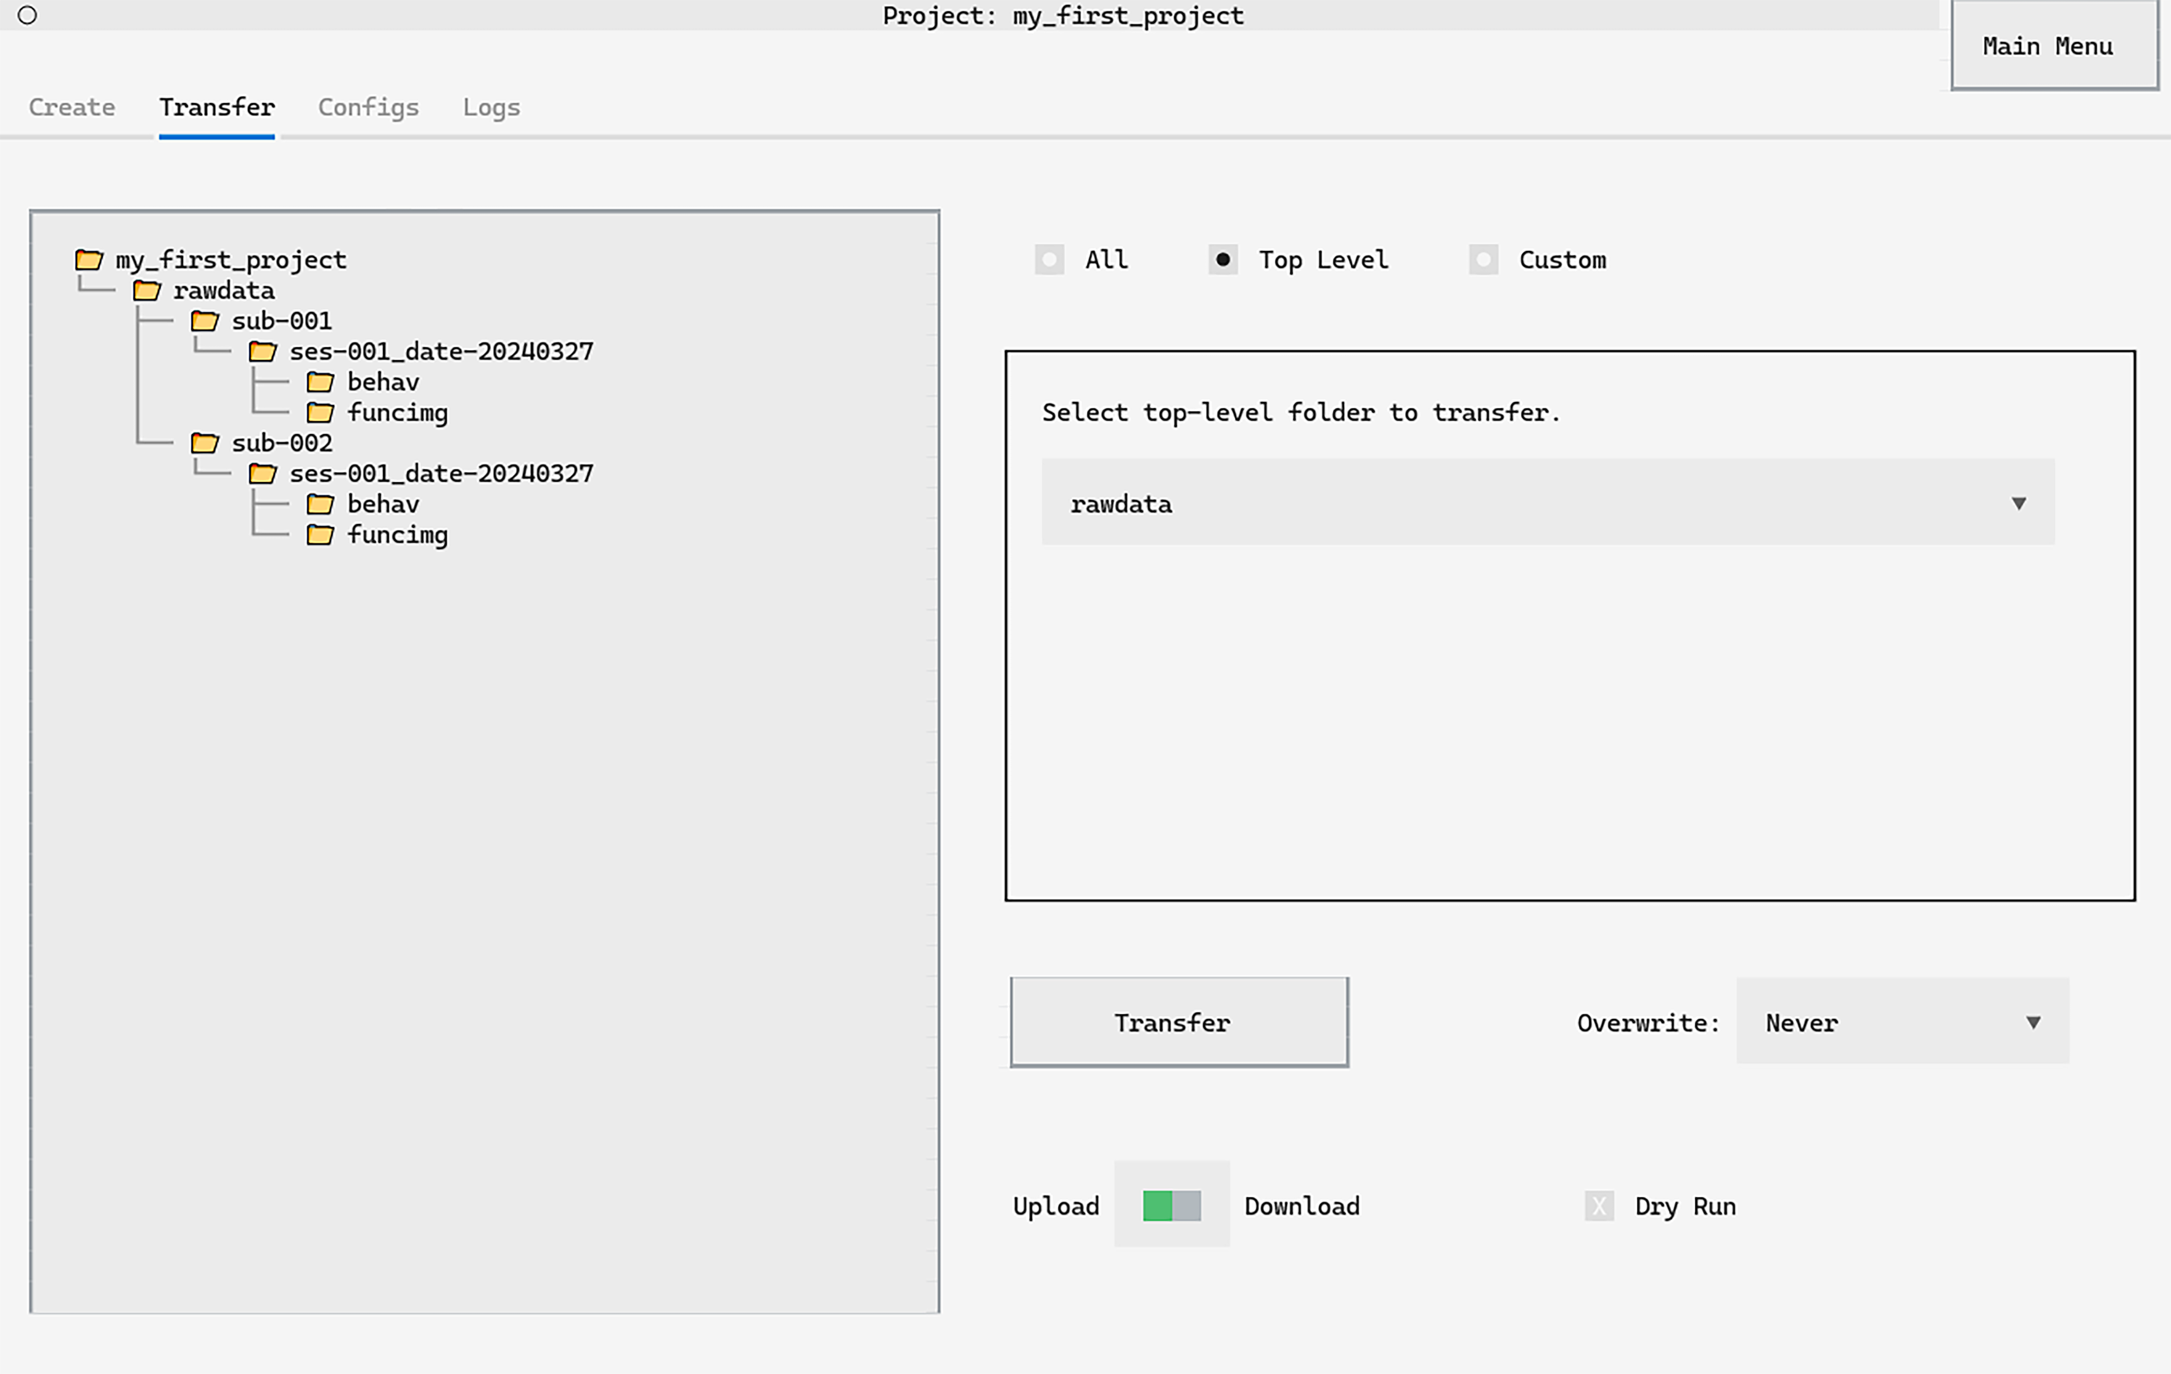Click the circle icon in title bar
2171x1374 pixels.
pos(27,15)
